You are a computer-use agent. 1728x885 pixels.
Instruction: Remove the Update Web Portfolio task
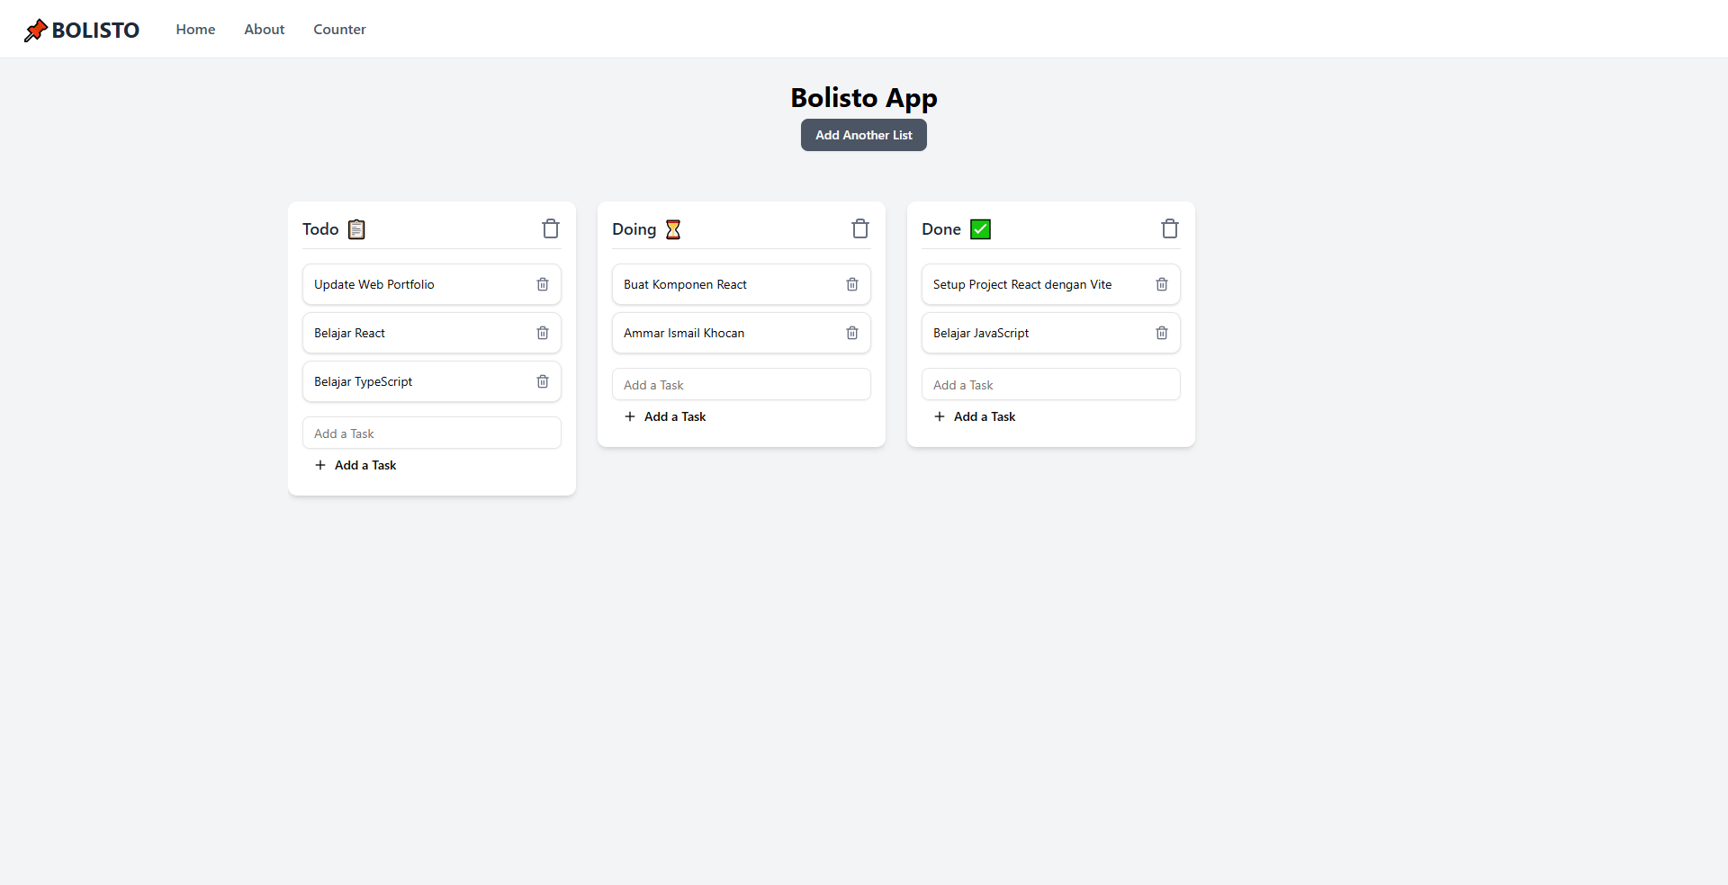(543, 284)
